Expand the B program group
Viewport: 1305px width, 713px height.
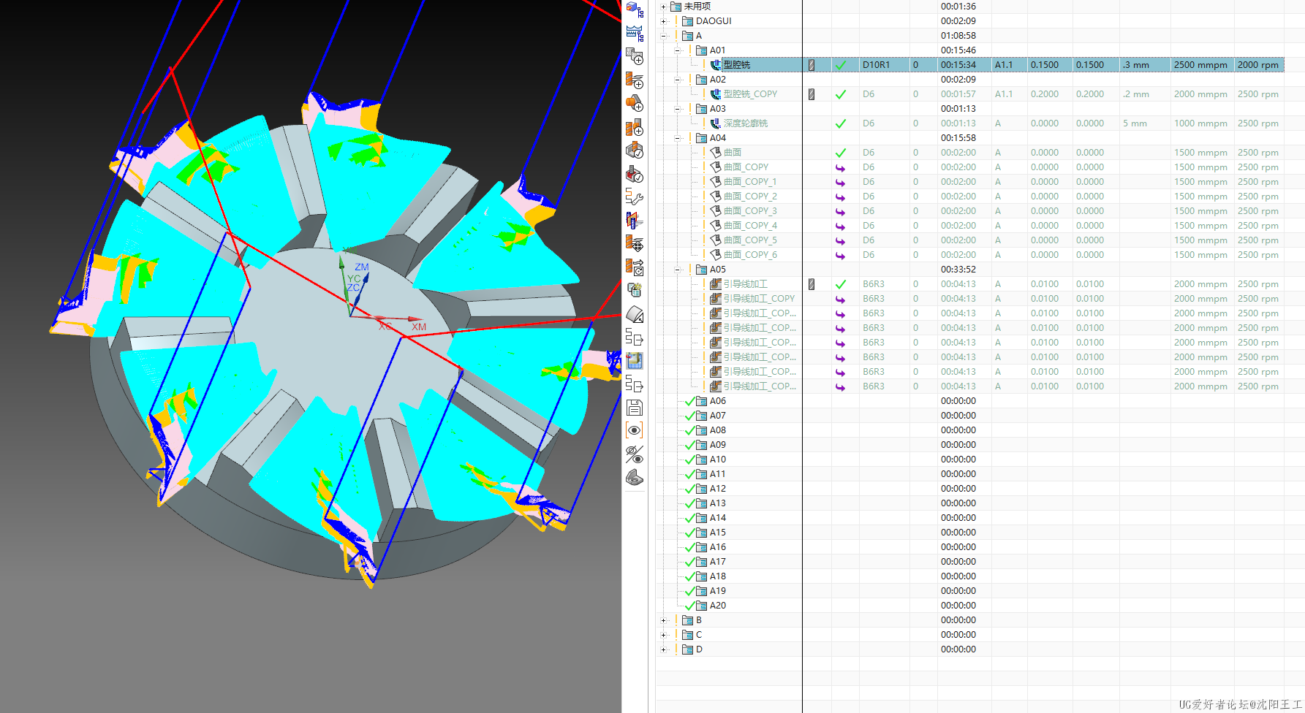point(663,620)
